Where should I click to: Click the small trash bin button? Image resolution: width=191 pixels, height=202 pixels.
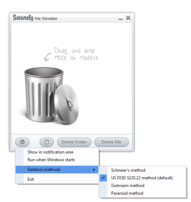click(x=47, y=142)
